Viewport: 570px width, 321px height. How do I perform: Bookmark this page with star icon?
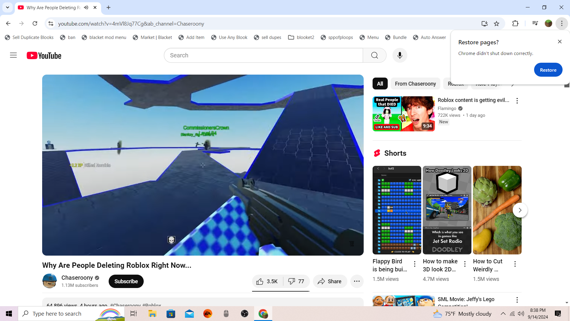[496, 24]
